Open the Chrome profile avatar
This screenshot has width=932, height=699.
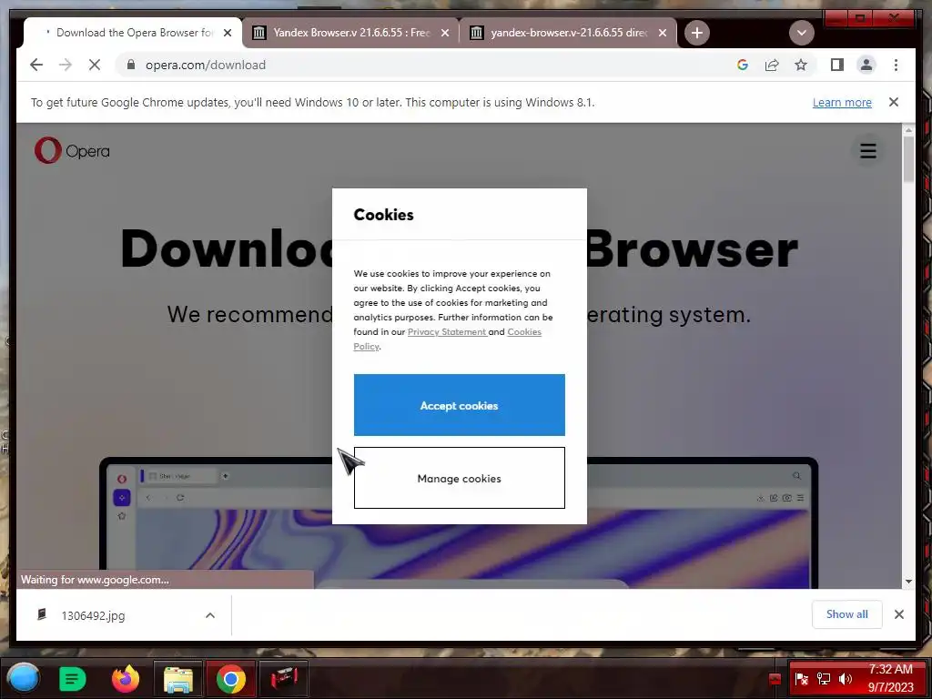coord(866,65)
